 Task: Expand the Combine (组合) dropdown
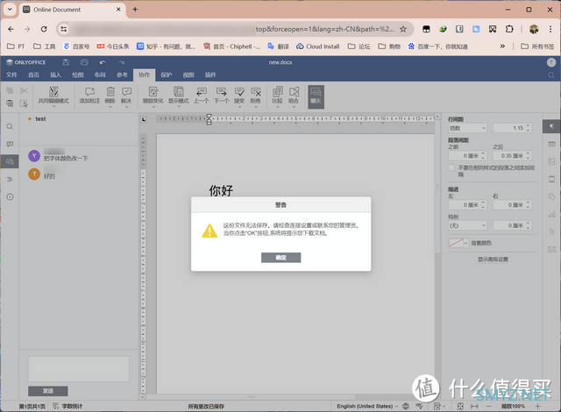[x=294, y=106]
